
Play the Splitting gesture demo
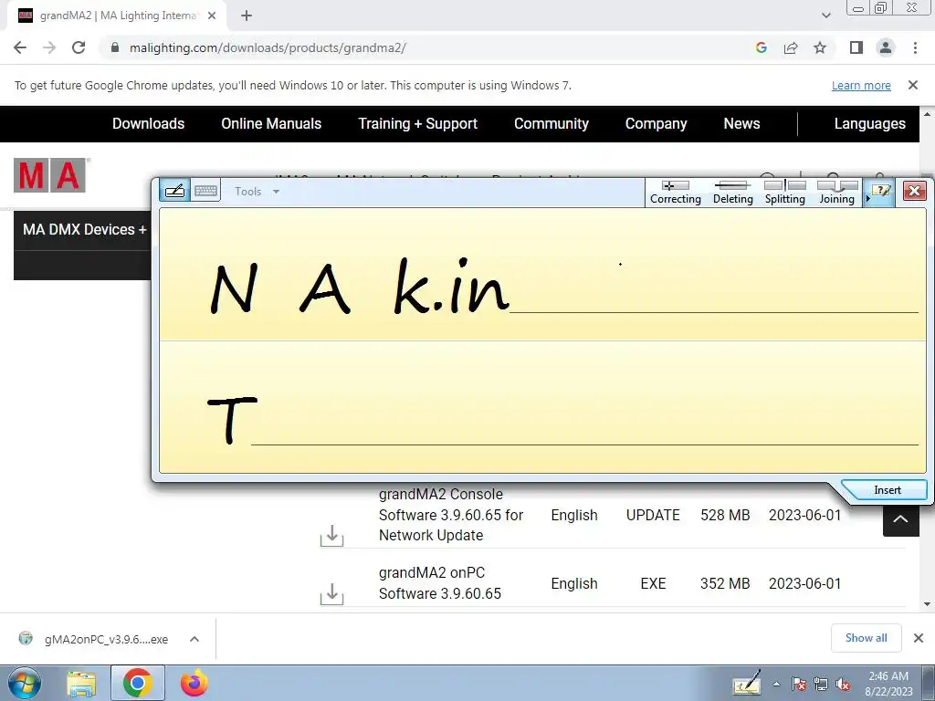click(x=784, y=193)
